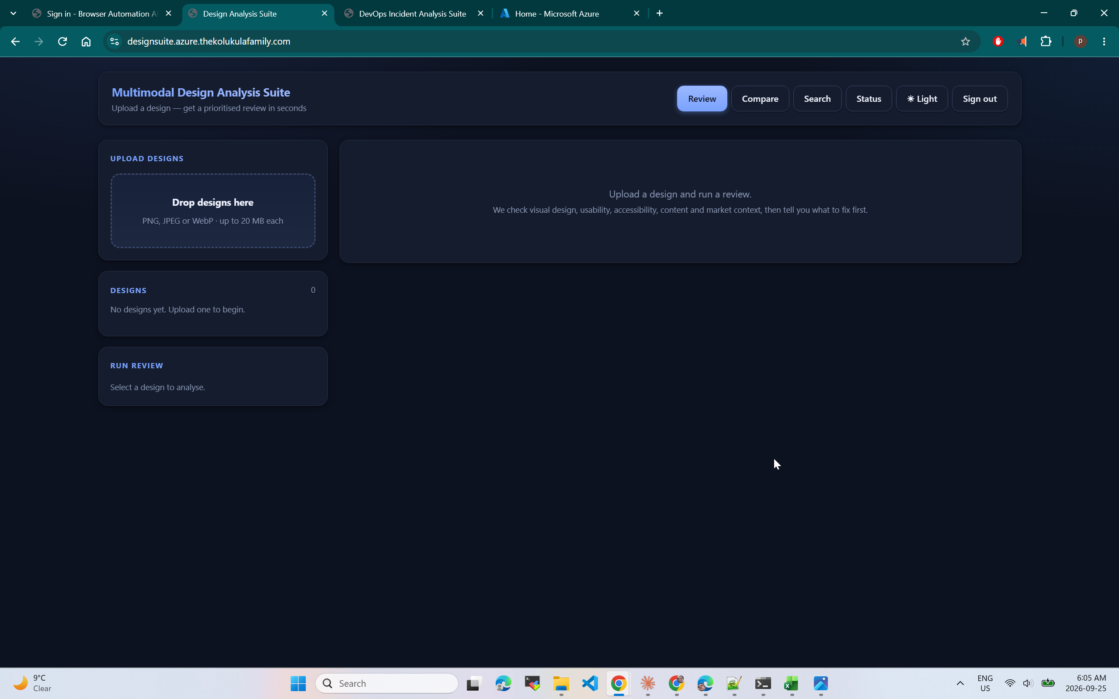
Task: Open a new browser tab
Action: pos(660,14)
